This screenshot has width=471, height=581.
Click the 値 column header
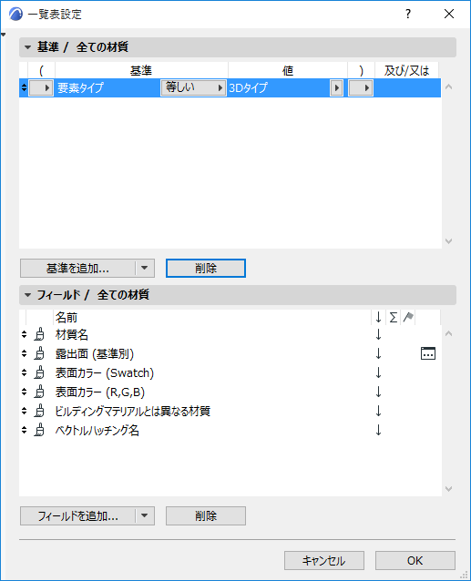point(288,70)
